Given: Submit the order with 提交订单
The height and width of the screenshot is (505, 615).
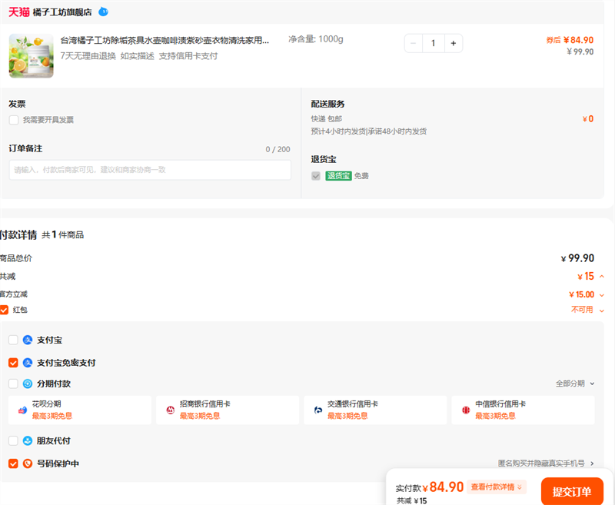Looking at the screenshot, I should coord(571,492).
